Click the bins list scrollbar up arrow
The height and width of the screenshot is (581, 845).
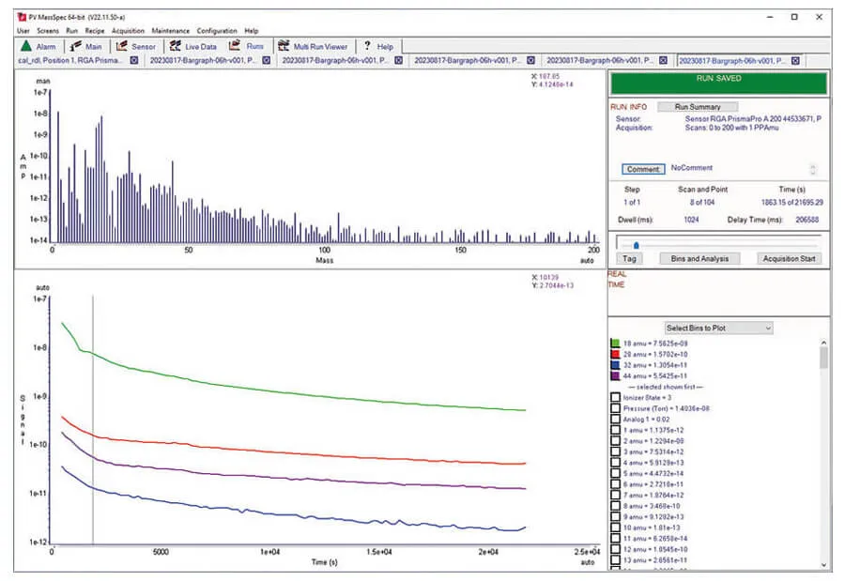(823, 343)
